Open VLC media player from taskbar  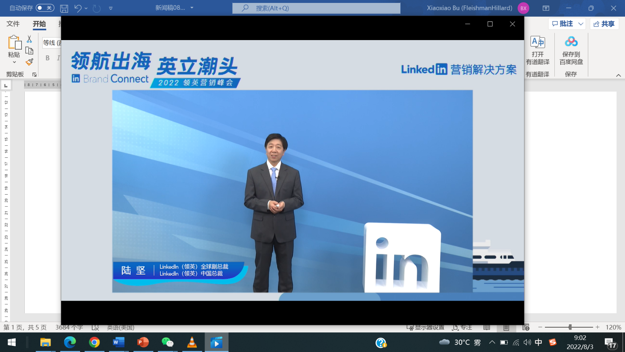pos(192,343)
